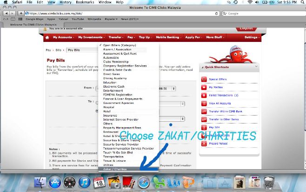Select Automobile from biller category list
The height and width of the screenshot is (192, 306).
(129, 58)
